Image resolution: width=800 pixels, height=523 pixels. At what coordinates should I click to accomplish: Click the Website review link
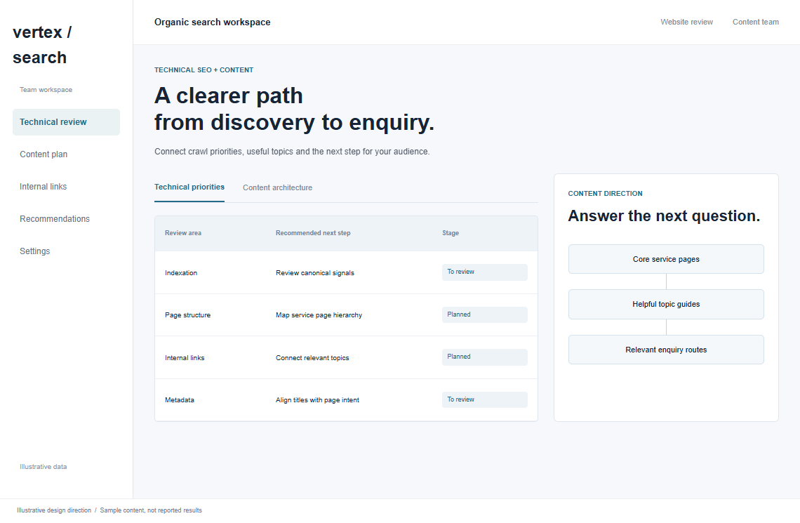coord(687,22)
